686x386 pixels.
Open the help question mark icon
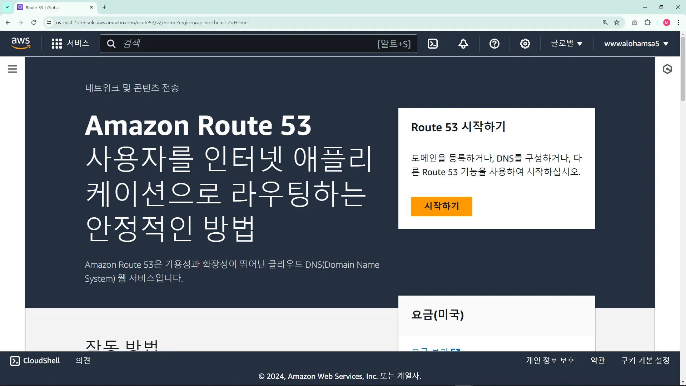[494, 44]
